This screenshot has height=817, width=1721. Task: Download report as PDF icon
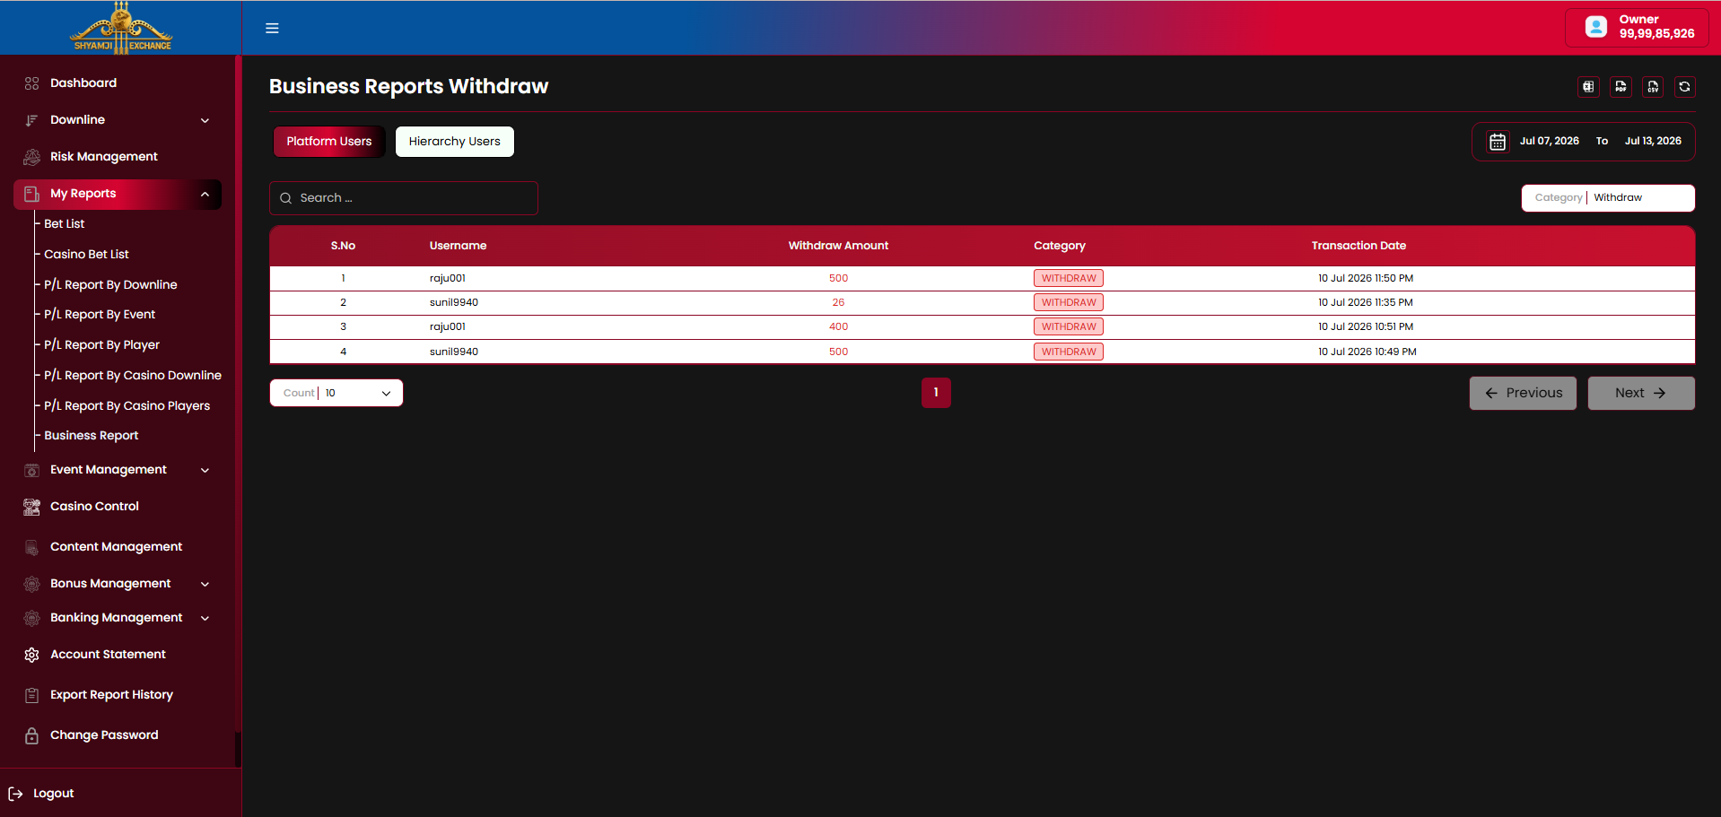[1621, 87]
